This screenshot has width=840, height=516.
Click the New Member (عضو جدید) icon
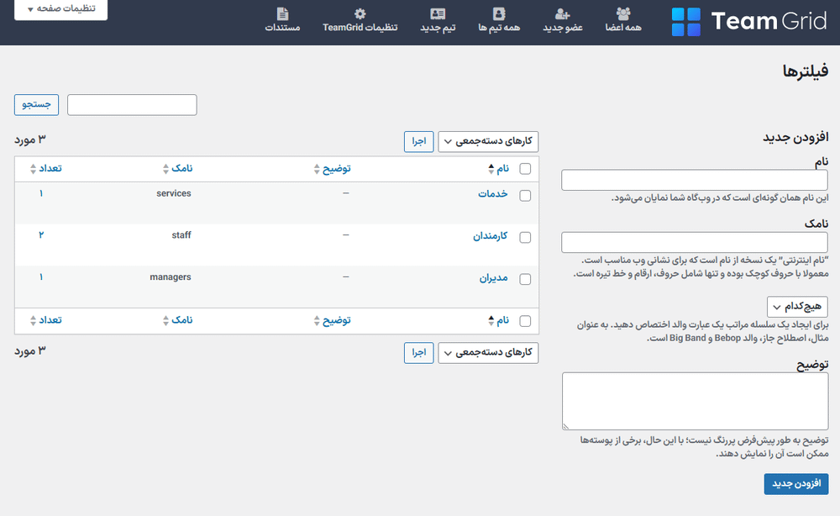tap(563, 14)
